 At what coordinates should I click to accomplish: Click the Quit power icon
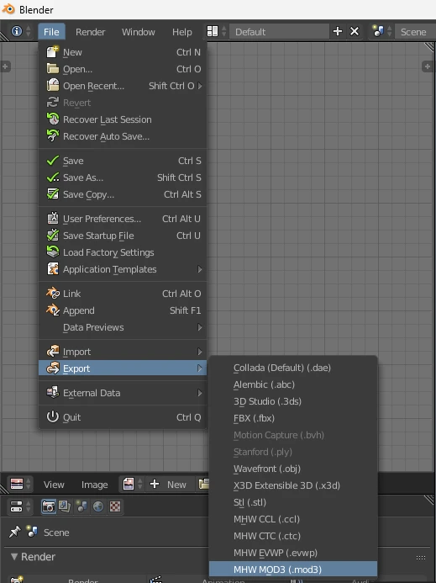click(52, 416)
